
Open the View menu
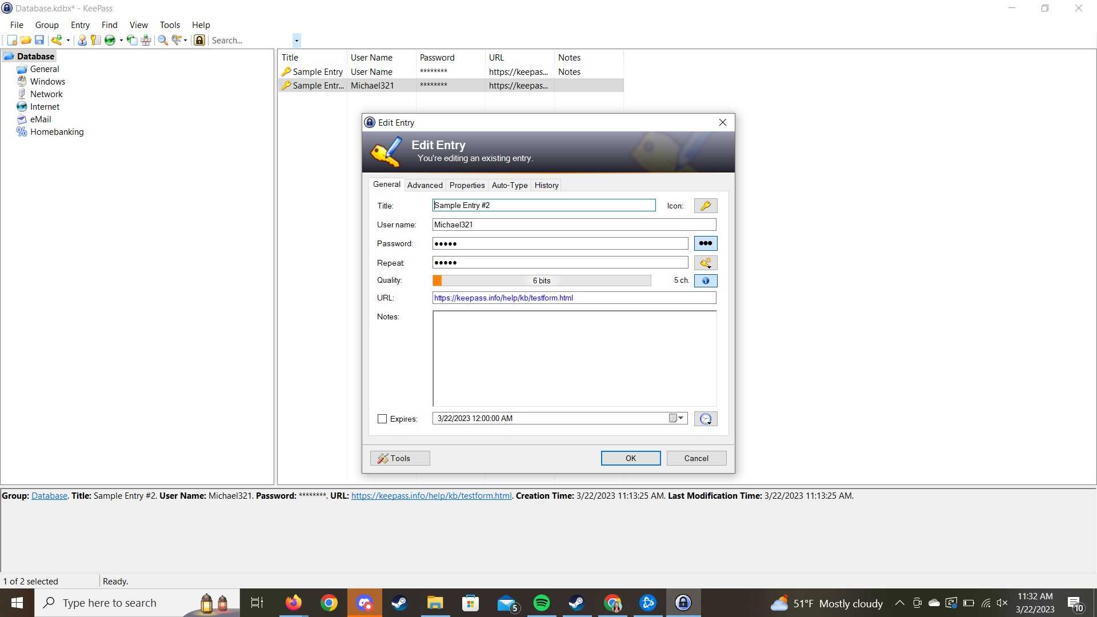(138, 25)
